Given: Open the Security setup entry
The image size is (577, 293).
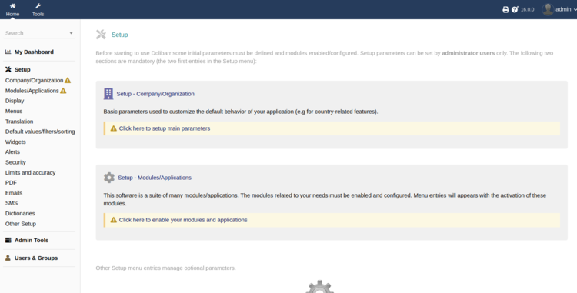Looking at the screenshot, I should point(15,162).
